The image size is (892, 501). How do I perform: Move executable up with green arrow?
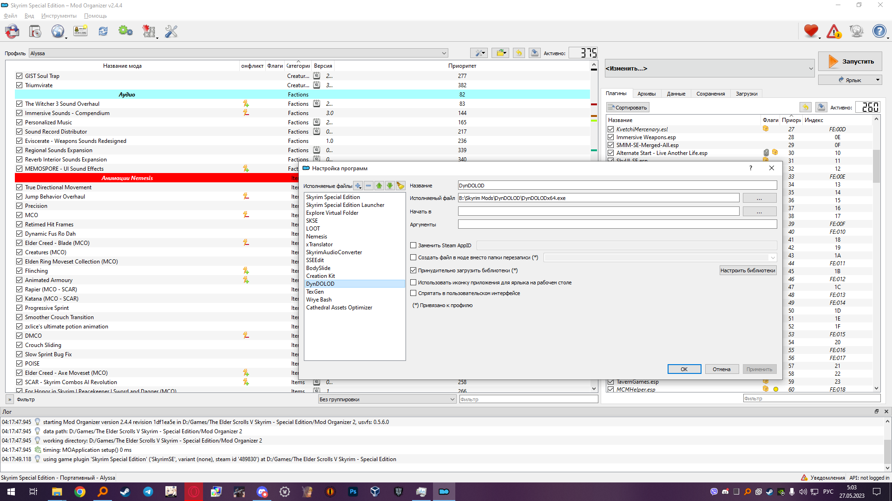[379, 186]
